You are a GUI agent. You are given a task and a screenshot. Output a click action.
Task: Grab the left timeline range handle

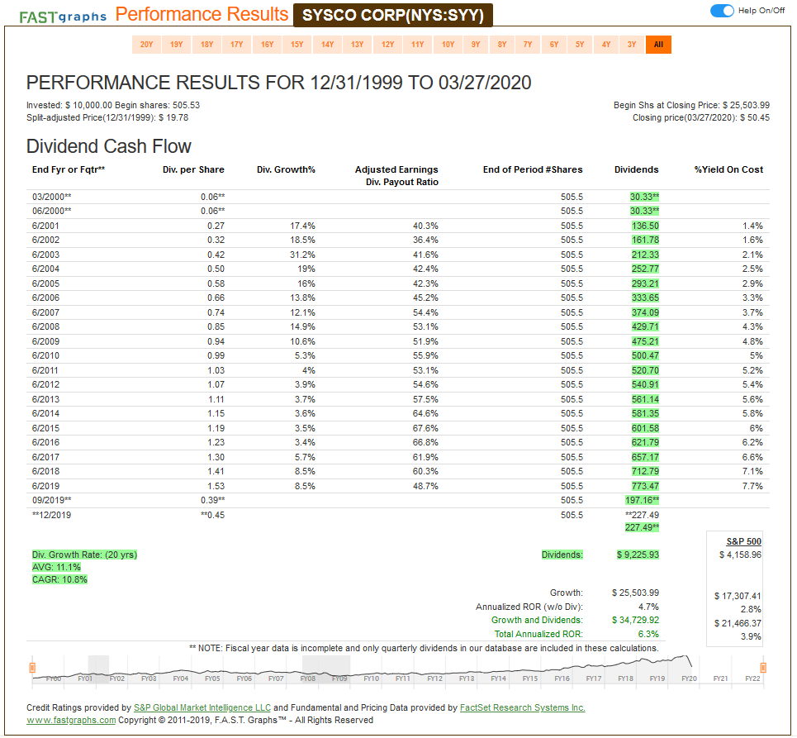[x=32, y=668]
